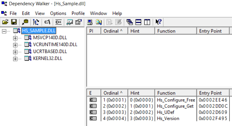Select the Hs_UDef function name
232x126 pixels.
click(x=166, y=112)
